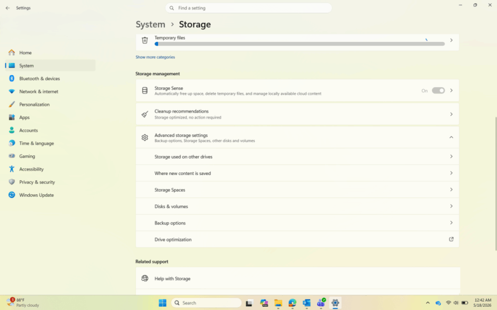Open Disks & volumes chevron

(451, 206)
